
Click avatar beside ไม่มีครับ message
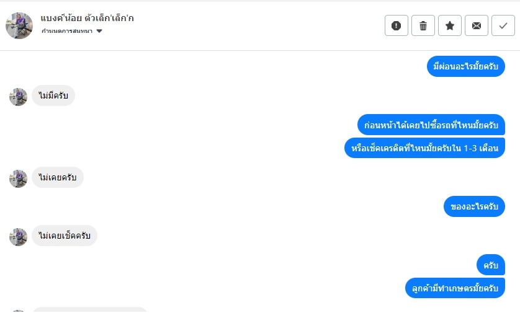[x=18, y=97]
